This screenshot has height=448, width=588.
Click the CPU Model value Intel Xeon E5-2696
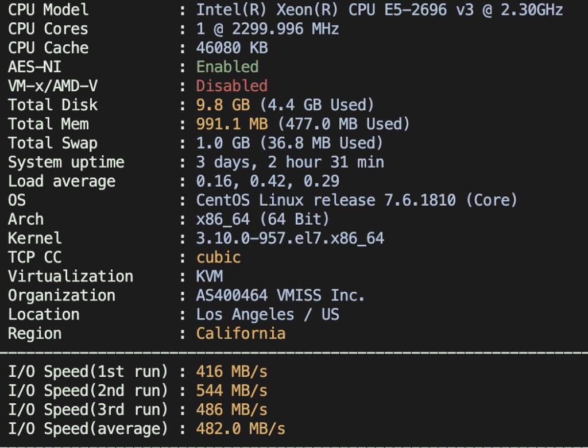click(379, 10)
